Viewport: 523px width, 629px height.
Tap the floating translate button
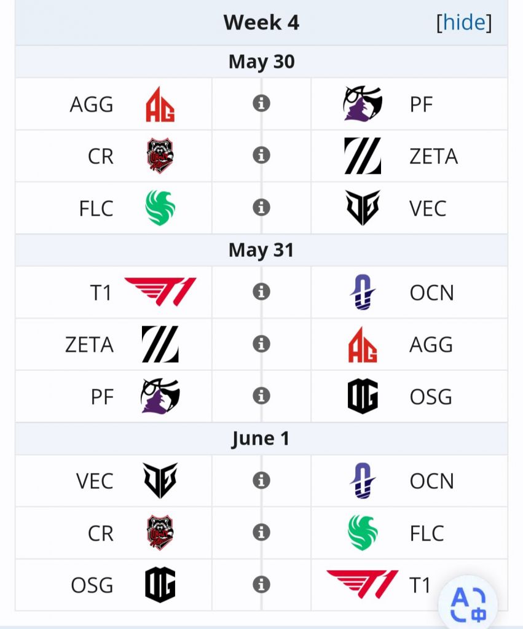(x=468, y=604)
